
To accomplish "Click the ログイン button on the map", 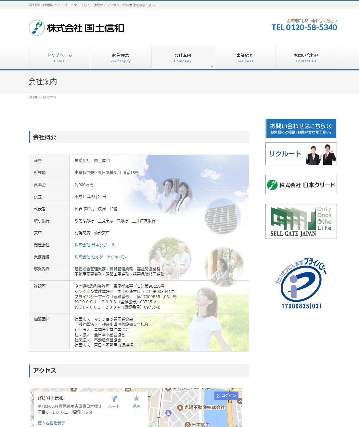I will 226,395.
